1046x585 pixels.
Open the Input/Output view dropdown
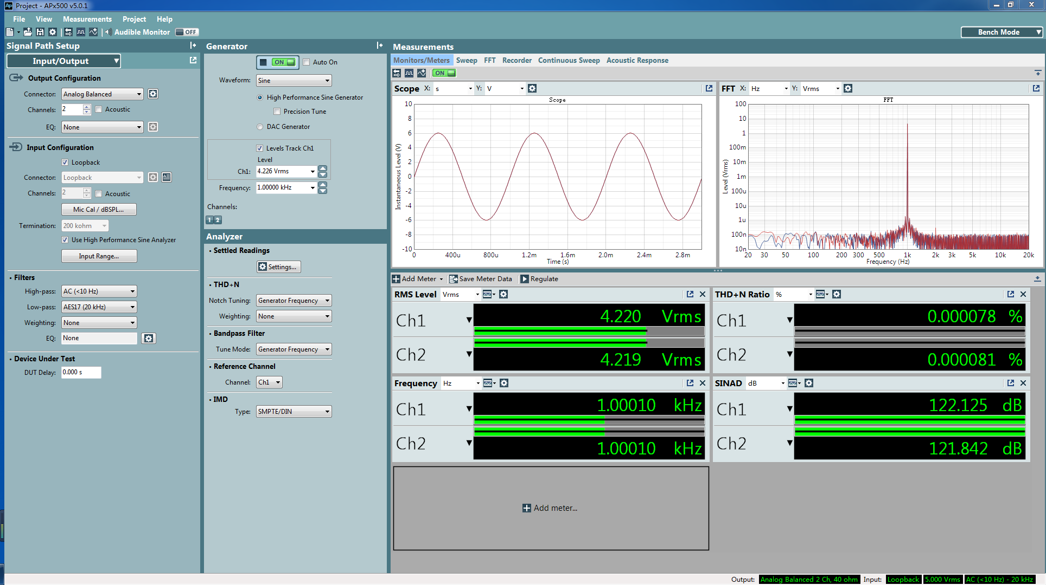(63, 61)
